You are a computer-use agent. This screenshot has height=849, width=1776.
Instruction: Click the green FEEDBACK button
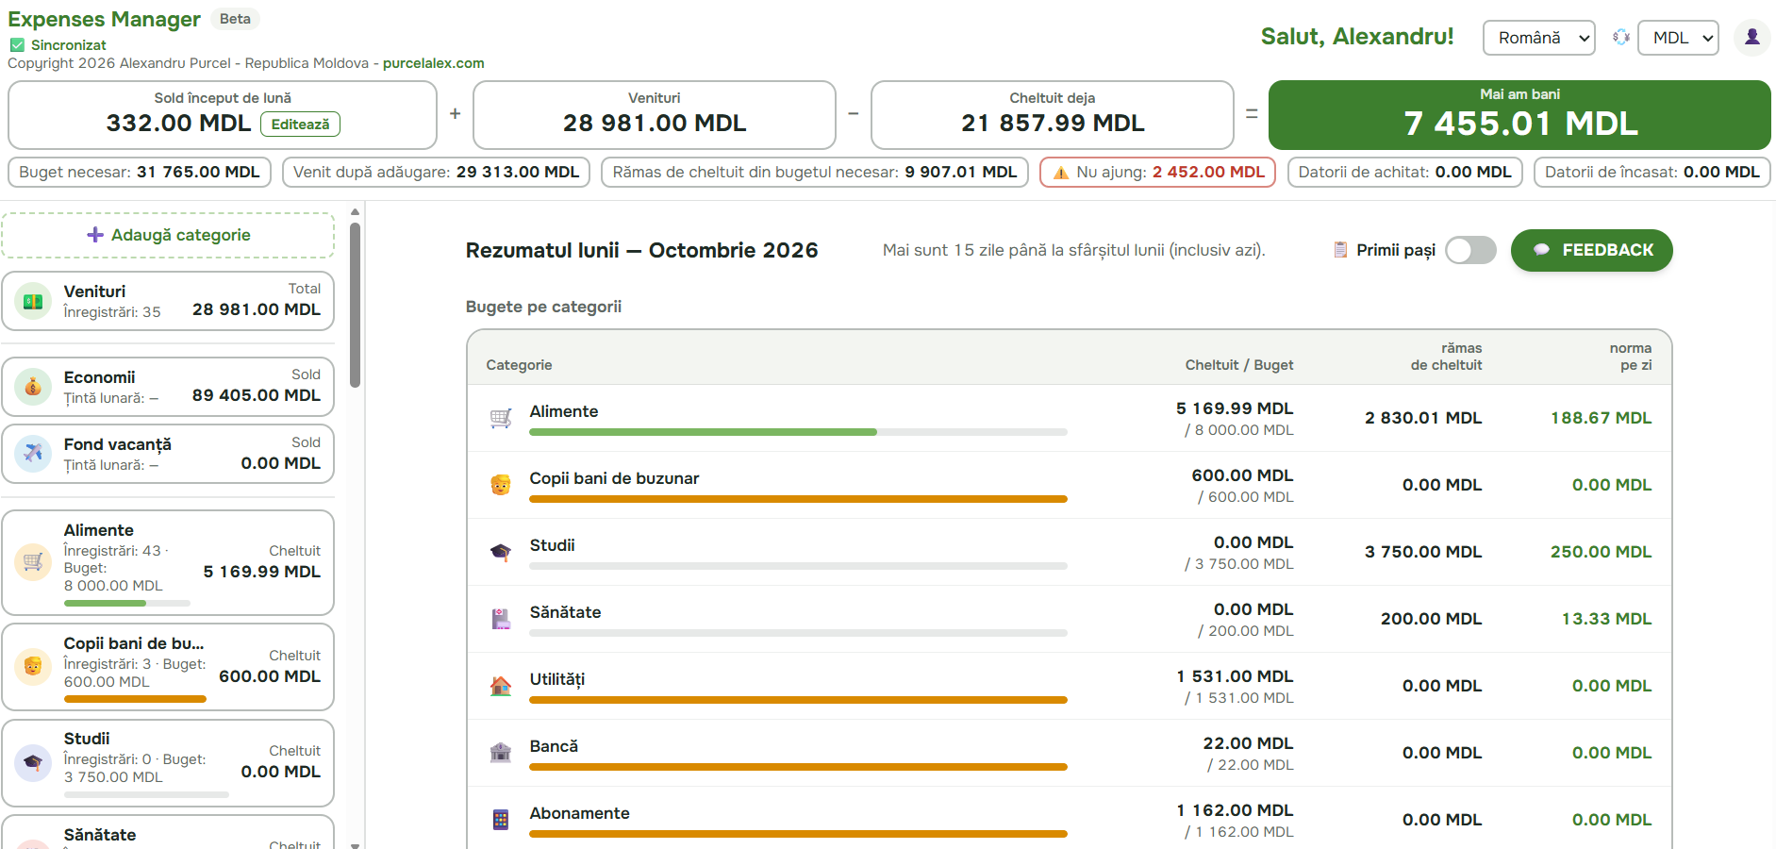(x=1592, y=250)
